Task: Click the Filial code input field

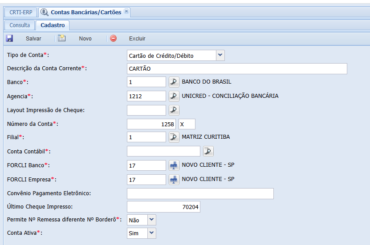Action: pos(146,137)
